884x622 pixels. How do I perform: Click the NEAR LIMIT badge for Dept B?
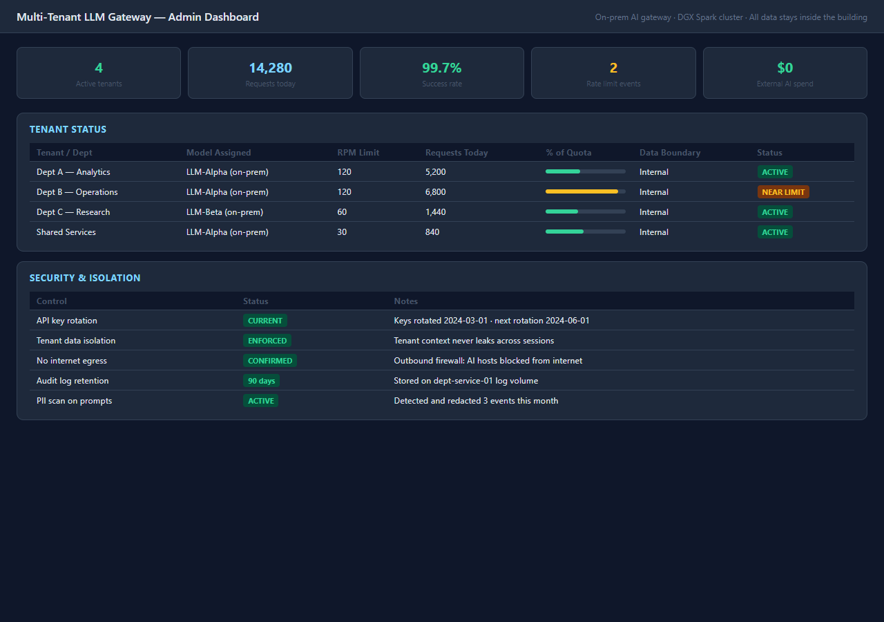coord(783,192)
